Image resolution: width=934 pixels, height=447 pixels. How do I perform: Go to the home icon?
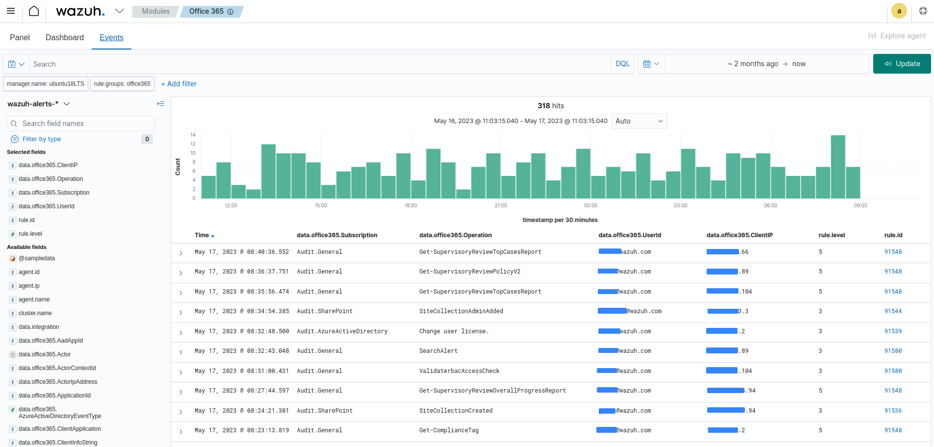pos(34,11)
